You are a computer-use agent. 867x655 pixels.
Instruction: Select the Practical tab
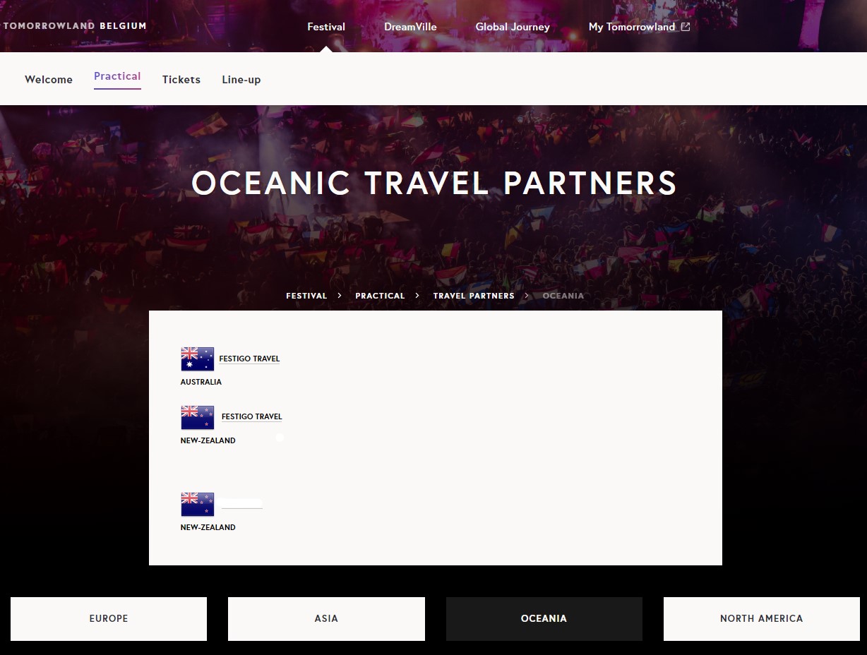(117, 76)
